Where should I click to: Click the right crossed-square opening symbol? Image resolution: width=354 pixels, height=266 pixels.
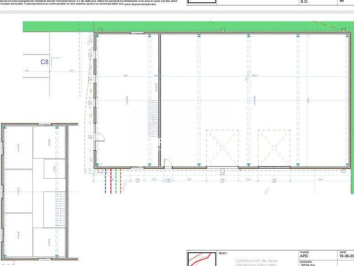[x=274, y=147]
